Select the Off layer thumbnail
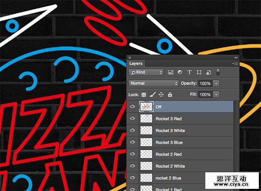261x191 pixels. click(x=146, y=107)
